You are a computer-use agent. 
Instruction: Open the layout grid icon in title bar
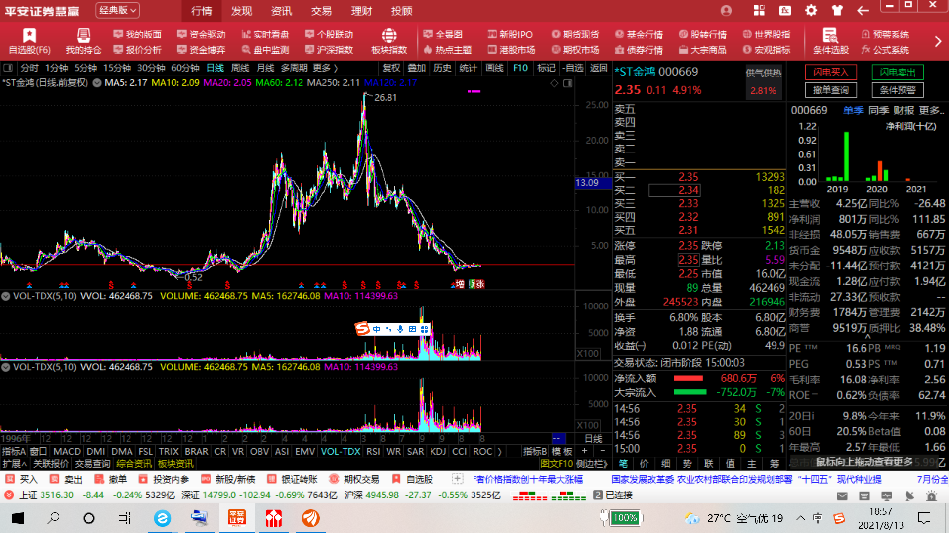[x=759, y=10]
